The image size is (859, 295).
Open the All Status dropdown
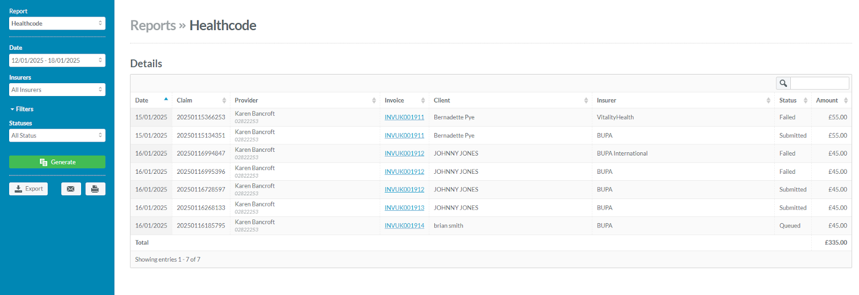click(x=57, y=136)
